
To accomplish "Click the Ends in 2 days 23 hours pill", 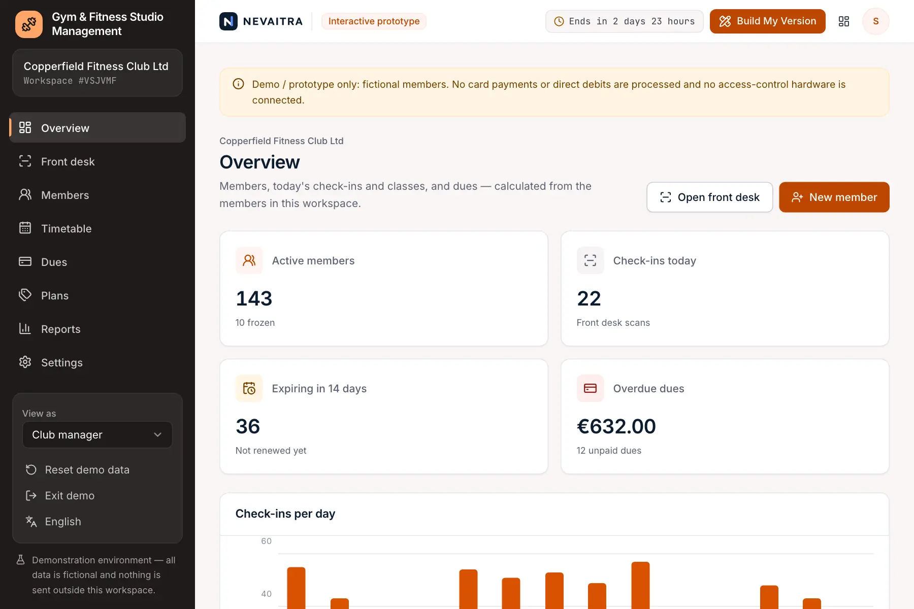I will point(625,21).
